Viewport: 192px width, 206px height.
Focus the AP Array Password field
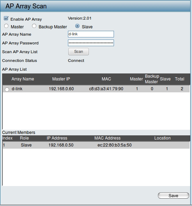[x=91, y=43]
